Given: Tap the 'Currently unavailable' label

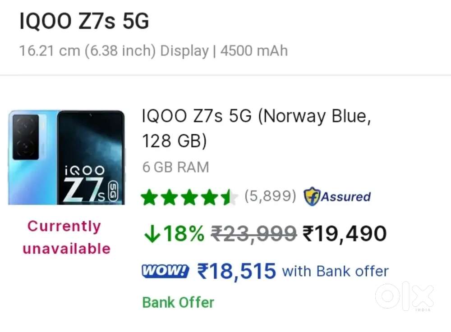Looking at the screenshot, I should [x=66, y=237].
